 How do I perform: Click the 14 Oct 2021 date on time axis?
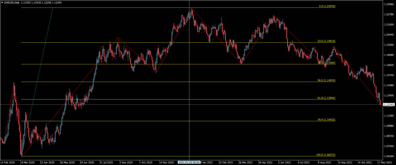364,162
